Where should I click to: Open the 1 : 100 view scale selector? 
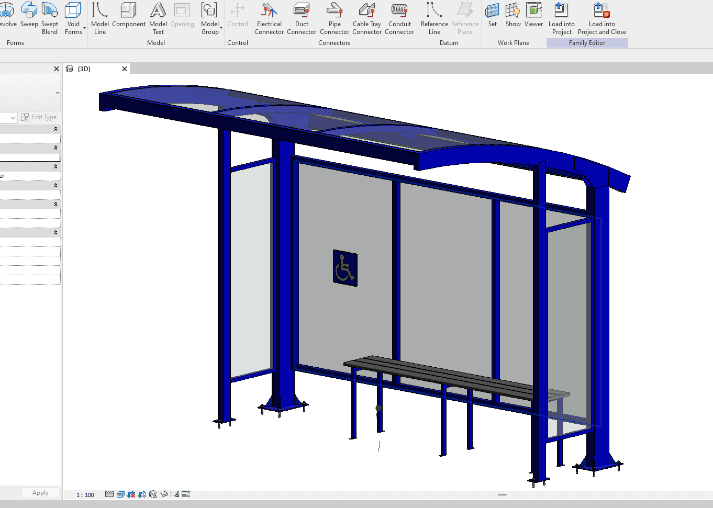(x=85, y=495)
